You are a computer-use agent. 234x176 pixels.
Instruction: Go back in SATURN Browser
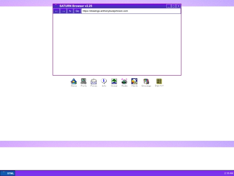(x=57, y=11)
